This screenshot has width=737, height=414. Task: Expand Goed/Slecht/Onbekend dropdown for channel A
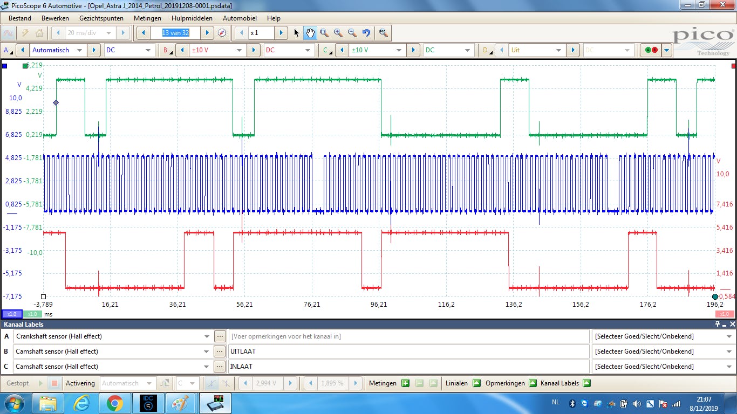(x=729, y=336)
